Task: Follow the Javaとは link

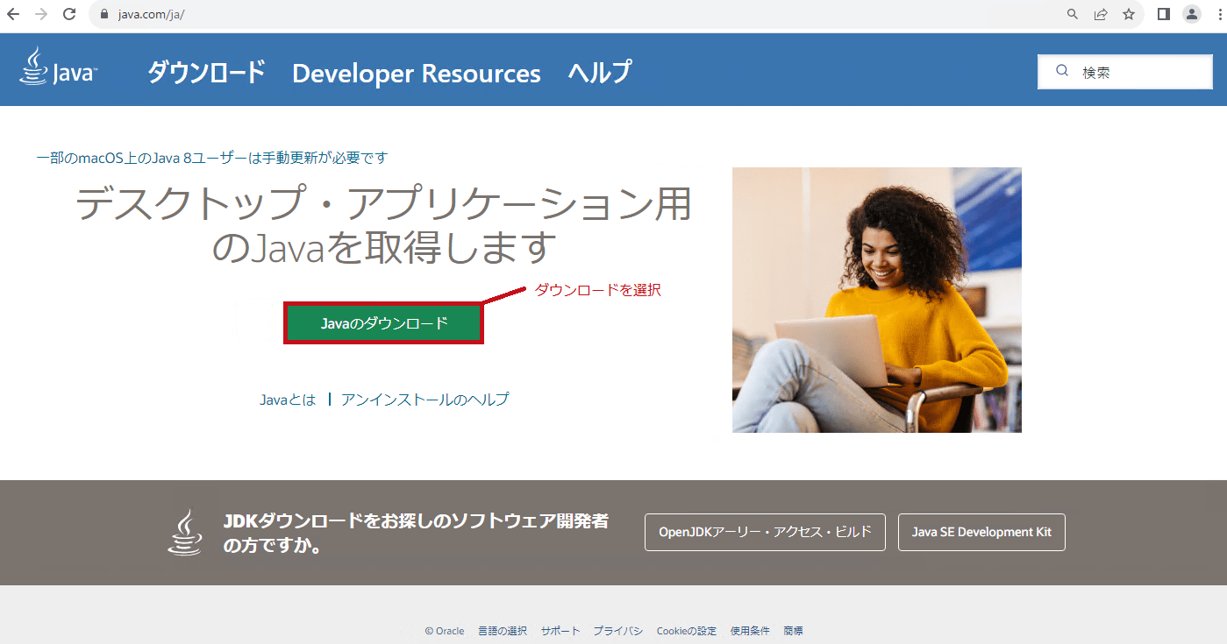Action: [288, 400]
